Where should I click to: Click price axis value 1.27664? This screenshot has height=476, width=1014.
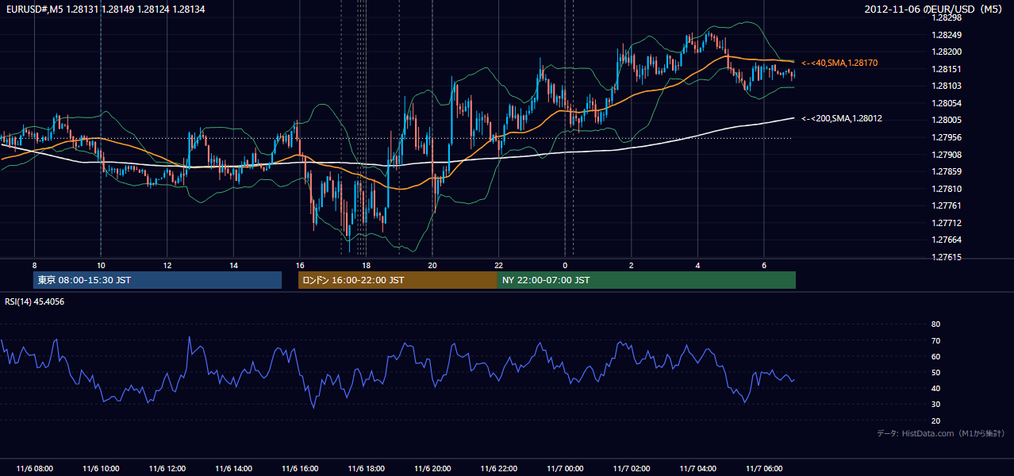click(947, 240)
